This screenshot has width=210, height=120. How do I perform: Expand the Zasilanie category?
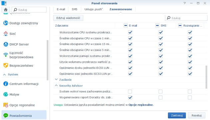[56, 80]
